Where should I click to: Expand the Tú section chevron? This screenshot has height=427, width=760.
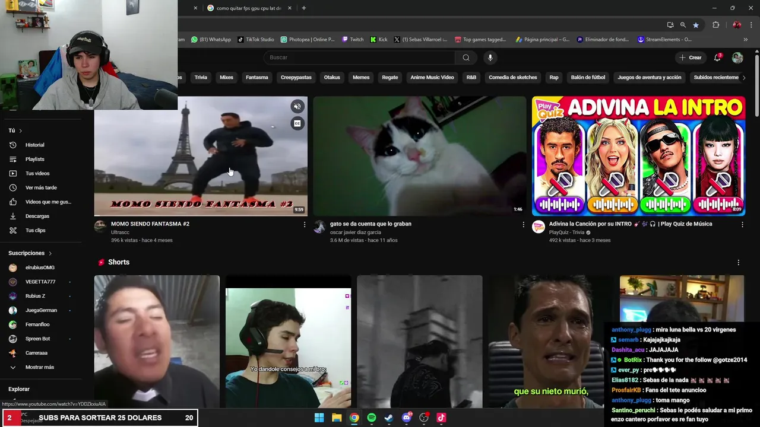20,130
